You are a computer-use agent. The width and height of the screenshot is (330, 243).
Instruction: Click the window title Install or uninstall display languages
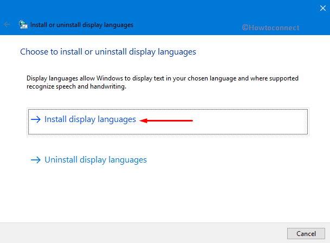pyautogui.click(x=82, y=25)
